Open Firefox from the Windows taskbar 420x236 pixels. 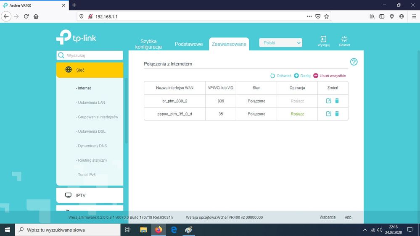click(158, 230)
